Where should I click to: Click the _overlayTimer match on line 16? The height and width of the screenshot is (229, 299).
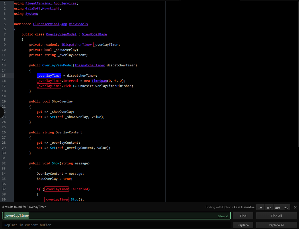coord(49,81)
